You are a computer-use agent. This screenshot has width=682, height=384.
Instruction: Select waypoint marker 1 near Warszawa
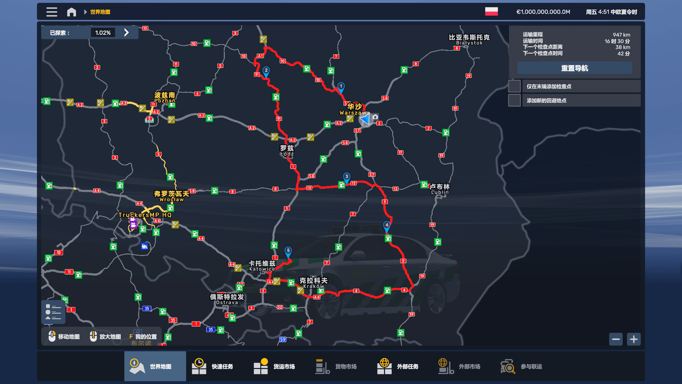(x=341, y=87)
